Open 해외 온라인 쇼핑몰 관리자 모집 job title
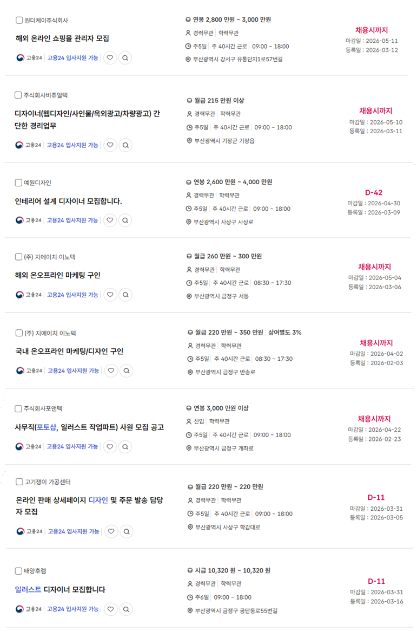The width and height of the screenshot is (417, 631). coord(62,38)
